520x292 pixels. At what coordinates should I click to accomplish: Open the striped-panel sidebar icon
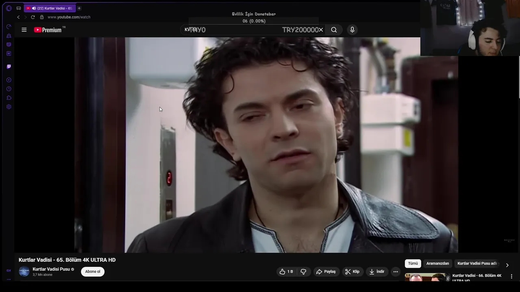pyautogui.click(x=9, y=45)
